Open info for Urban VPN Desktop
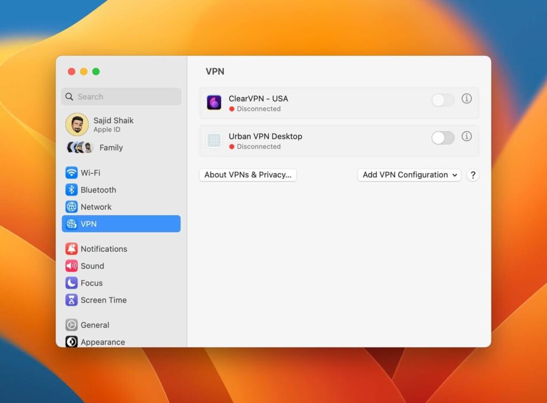This screenshot has height=403, width=547. [466, 137]
